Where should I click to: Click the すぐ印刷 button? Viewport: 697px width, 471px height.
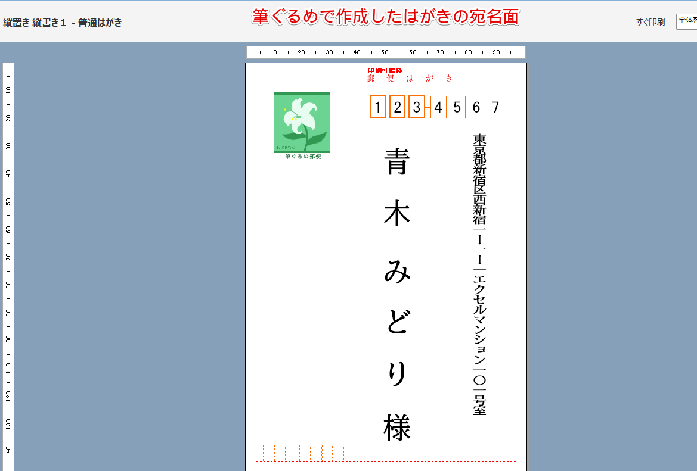click(x=650, y=21)
